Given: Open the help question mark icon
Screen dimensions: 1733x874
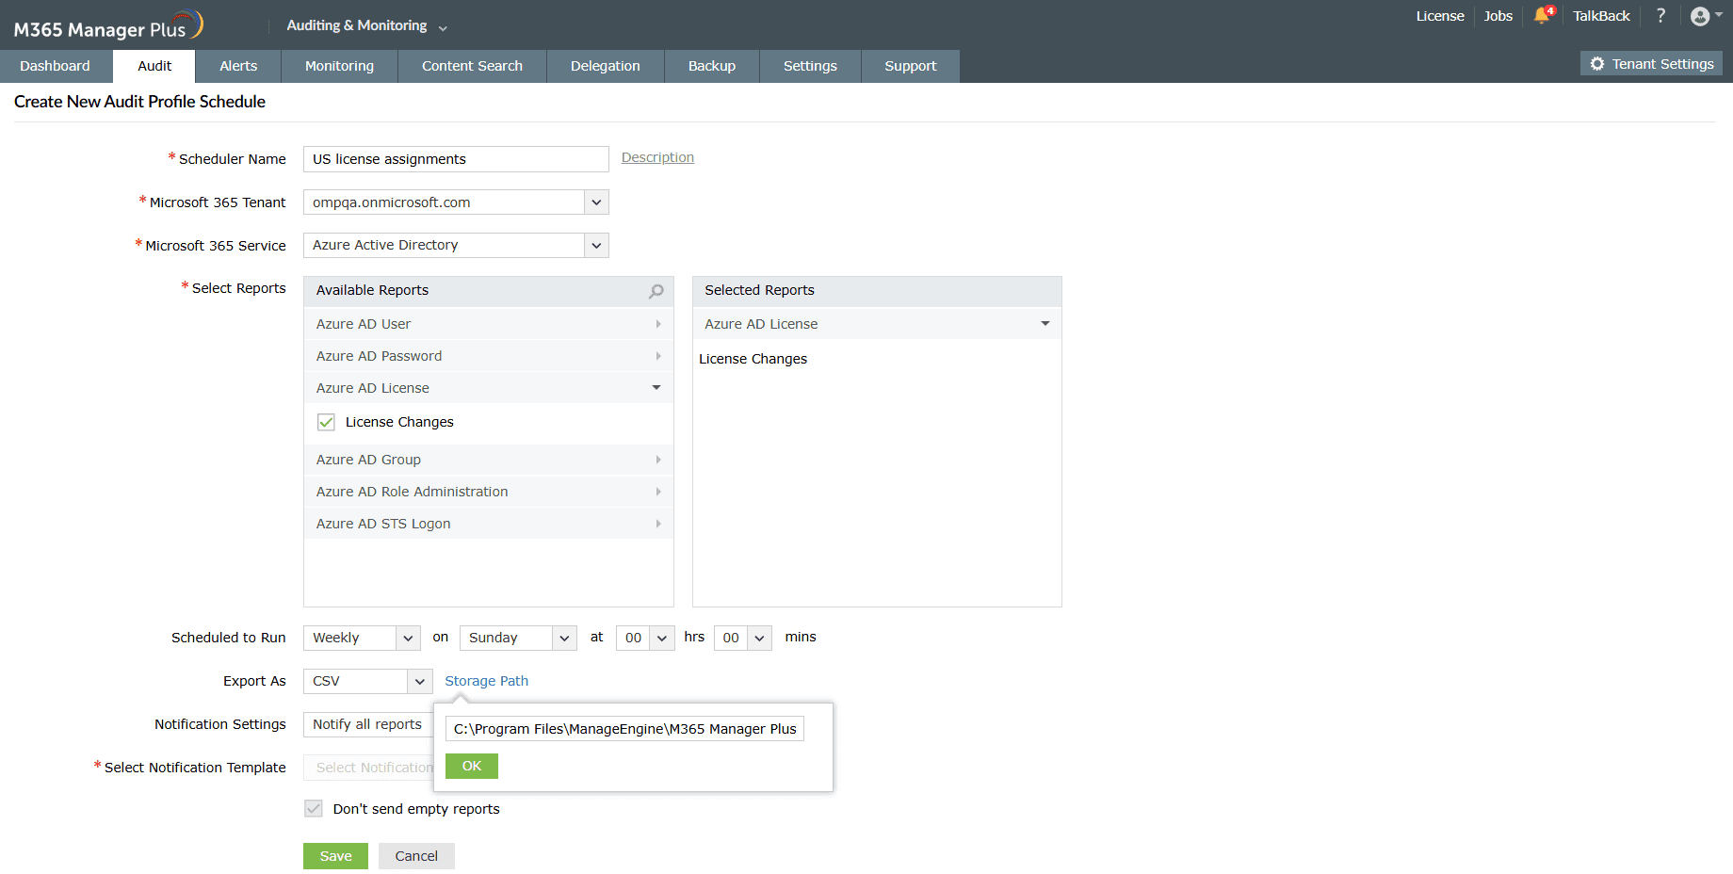Looking at the screenshot, I should [1660, 15].
